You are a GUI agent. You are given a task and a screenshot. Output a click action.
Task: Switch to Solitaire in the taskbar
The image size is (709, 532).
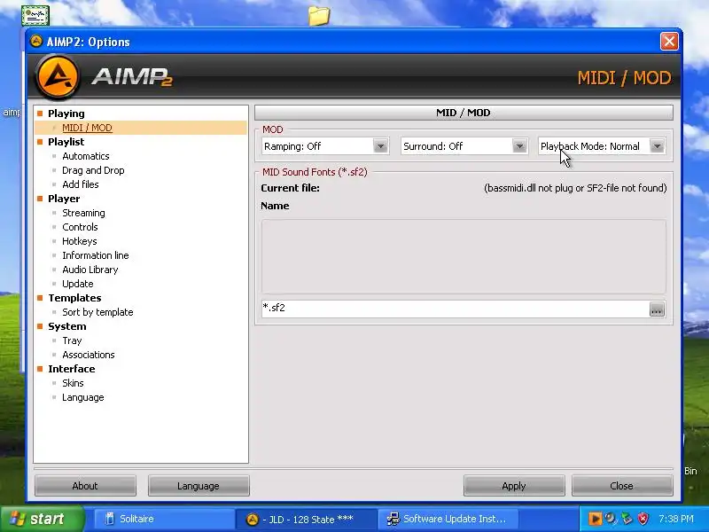[x=163, y=519]
